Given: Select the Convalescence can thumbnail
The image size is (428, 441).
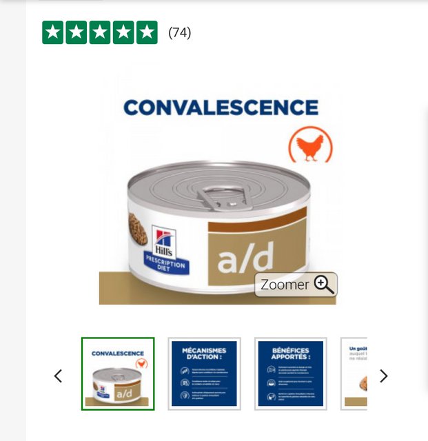Looking at the screenshot, I should tap(118, 373).
